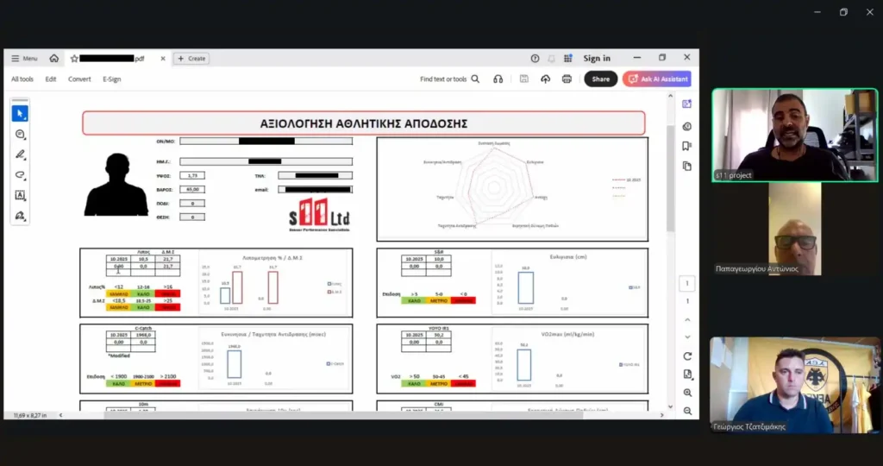Launch Ask AI Assistant
883x466 pixels.
point(657,79)
